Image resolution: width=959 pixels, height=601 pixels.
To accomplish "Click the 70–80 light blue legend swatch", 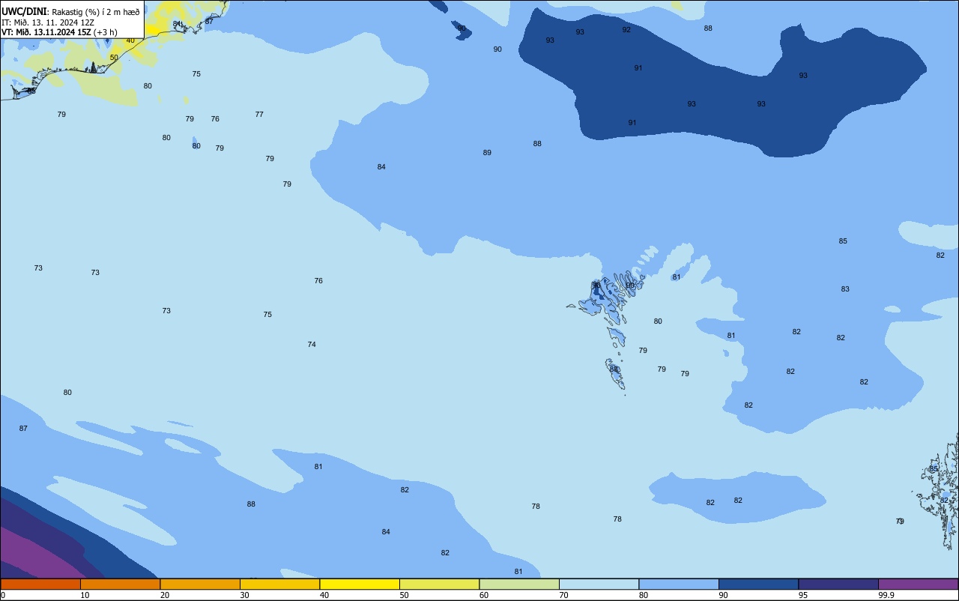I will click(599, 584).
